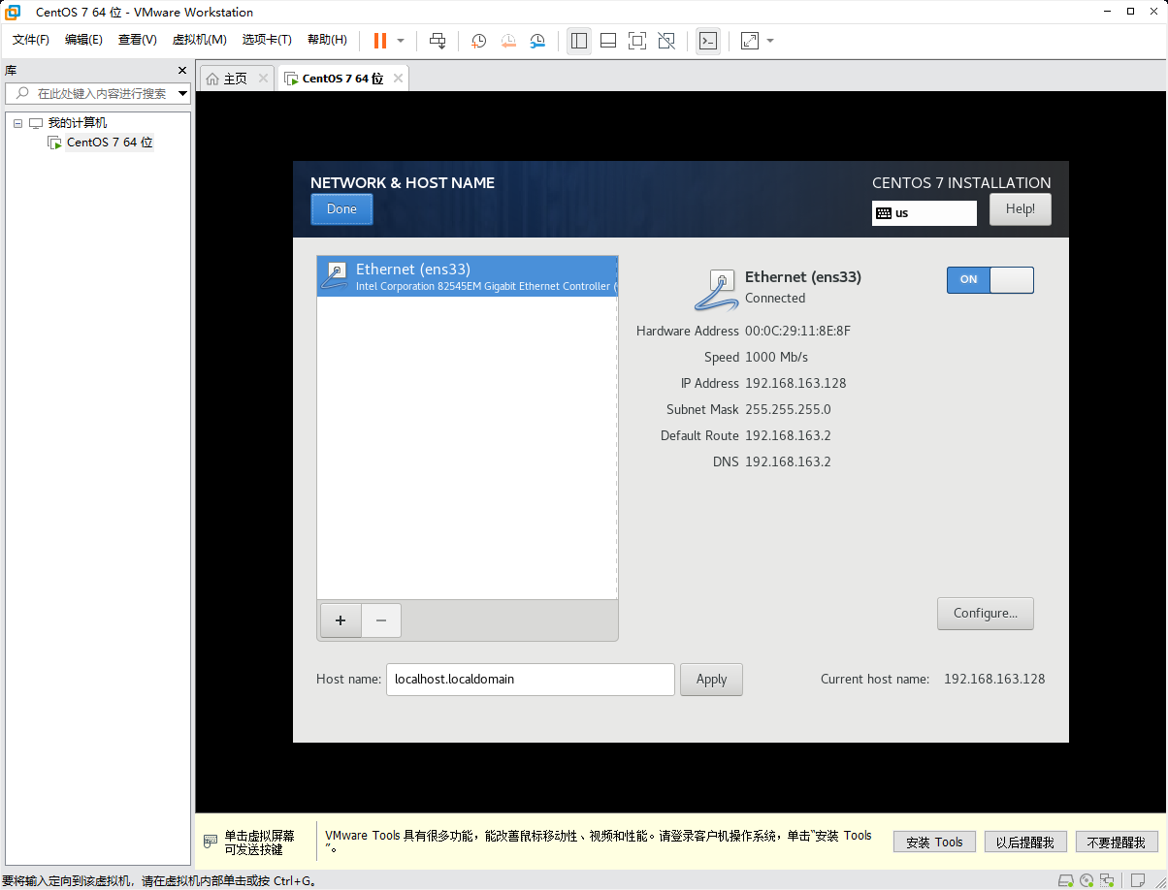The image size is (1168, 890).
Task: Click the stretch guest display icon
Action: pos(750,41)
